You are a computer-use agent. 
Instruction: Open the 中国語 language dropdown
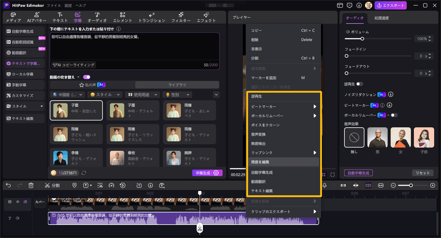click(x=67, y=94)
